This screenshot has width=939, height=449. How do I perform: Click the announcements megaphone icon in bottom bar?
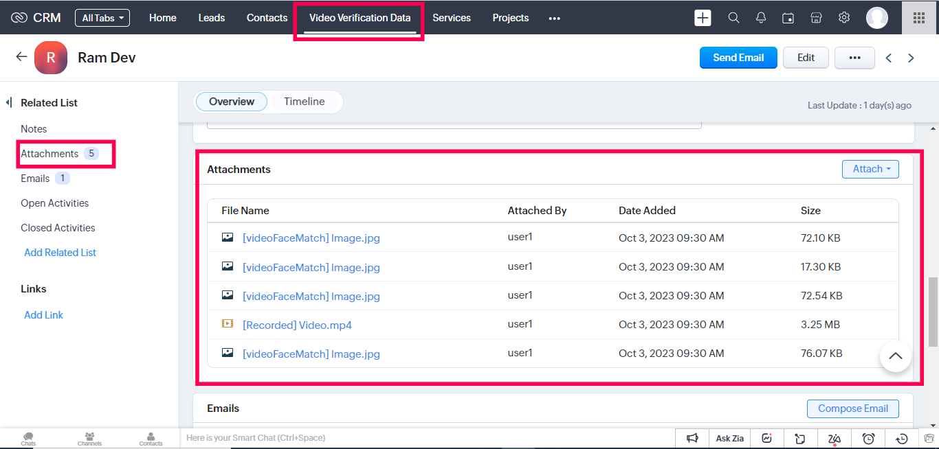click(x=692, y=438)
